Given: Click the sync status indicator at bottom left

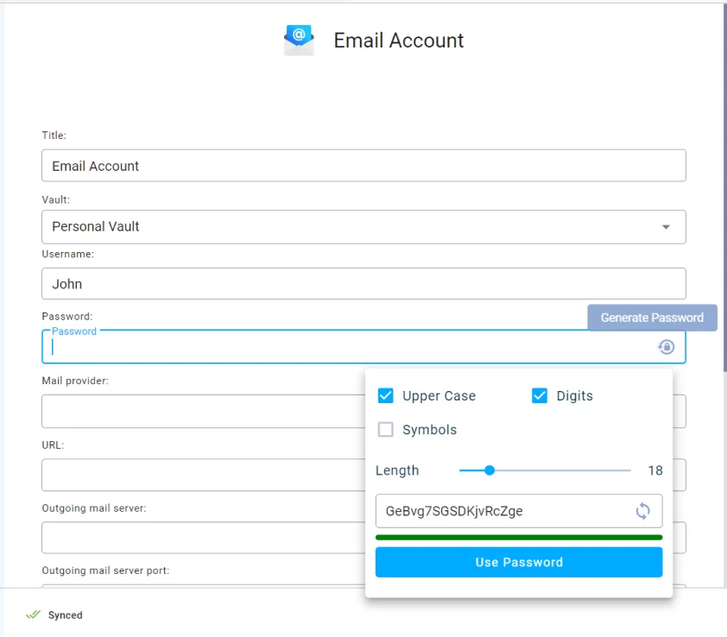Looking at the screenshot, I should [52, 615].
